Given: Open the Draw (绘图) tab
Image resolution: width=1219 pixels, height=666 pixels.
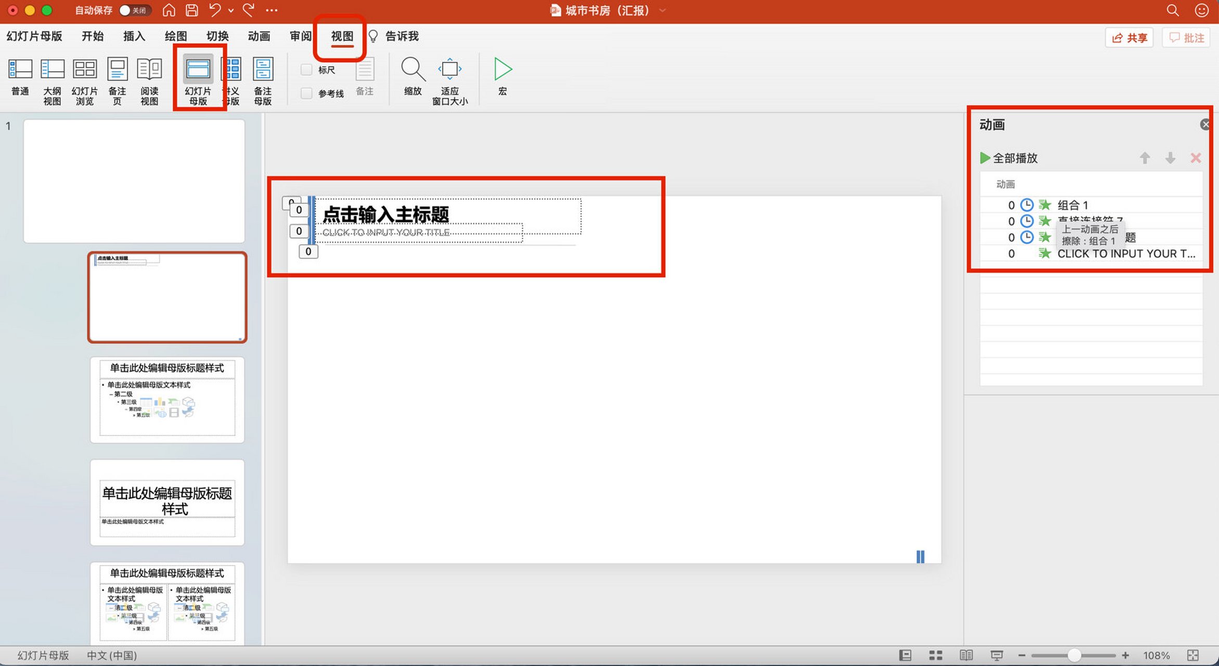Looking at the screenshot, I should [x=176, y=36].
